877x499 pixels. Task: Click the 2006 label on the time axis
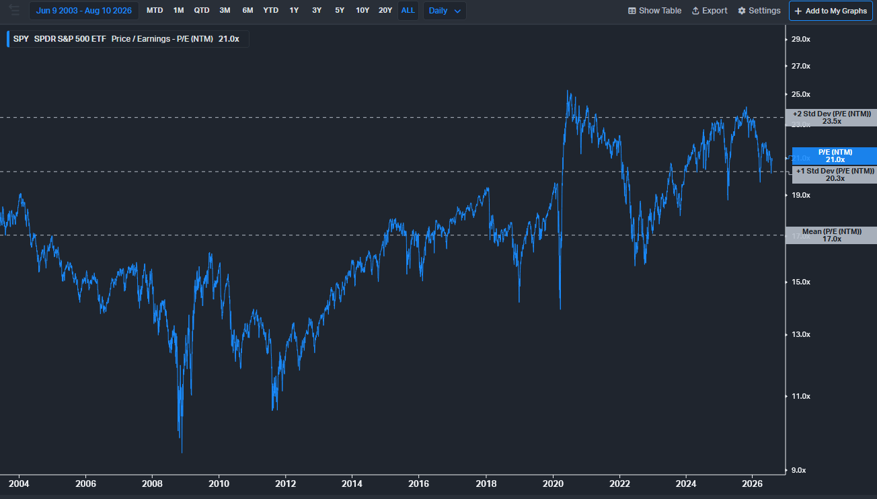pos(85,484)
